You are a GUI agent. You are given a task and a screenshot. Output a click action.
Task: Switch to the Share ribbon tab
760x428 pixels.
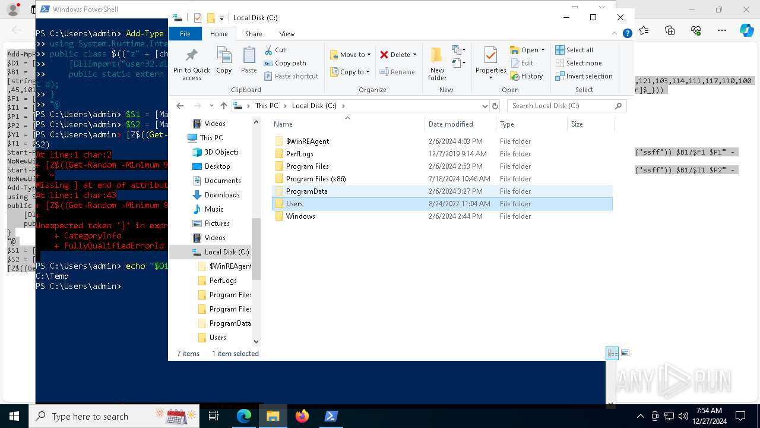(x=254, y=34)
